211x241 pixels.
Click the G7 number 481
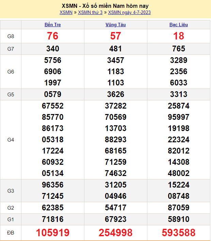click(115, 49)
